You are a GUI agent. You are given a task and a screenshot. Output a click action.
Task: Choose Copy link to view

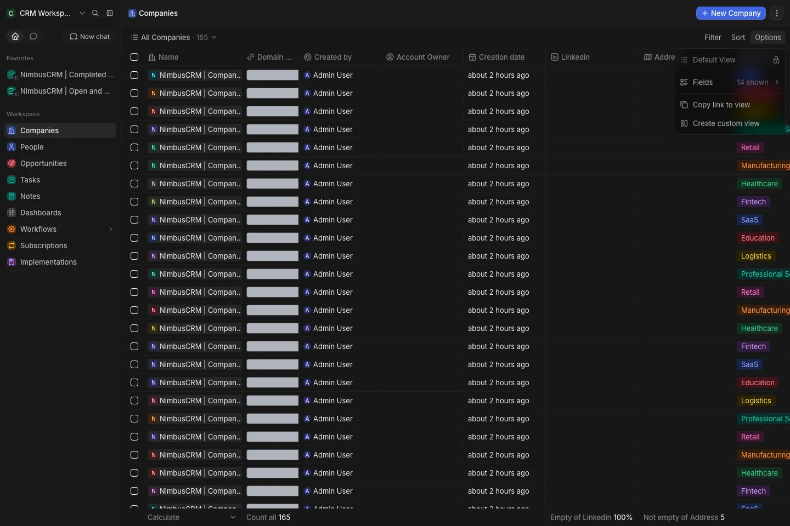coord(730,105)
